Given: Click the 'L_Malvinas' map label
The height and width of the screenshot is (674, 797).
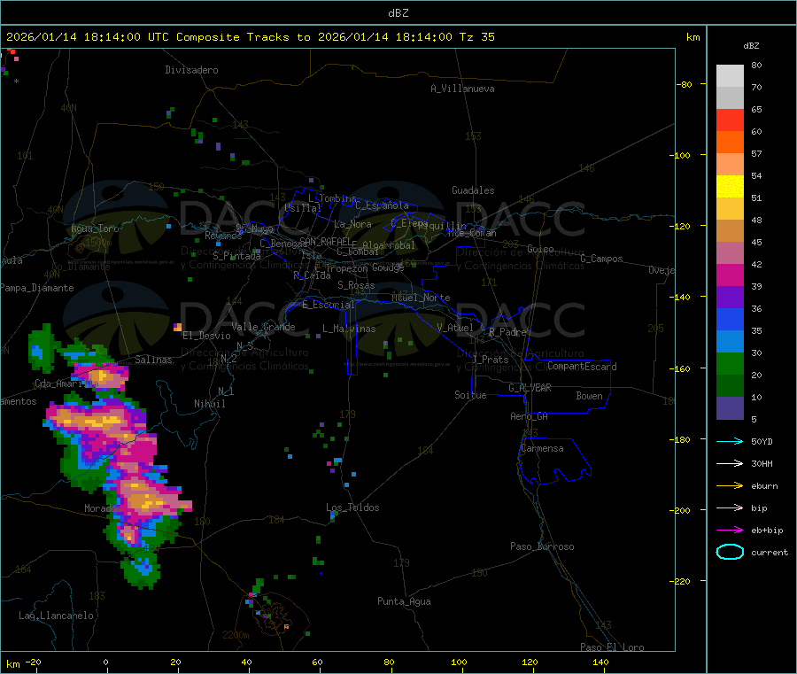Looking at the screenshot, I should pos(349,329).
